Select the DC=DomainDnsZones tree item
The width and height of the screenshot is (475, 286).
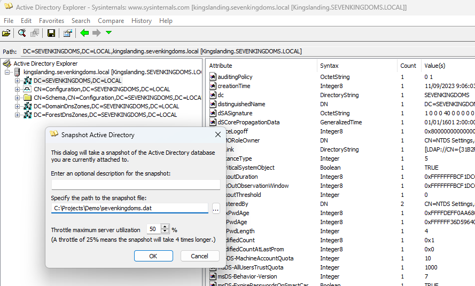tap(106, 106)
